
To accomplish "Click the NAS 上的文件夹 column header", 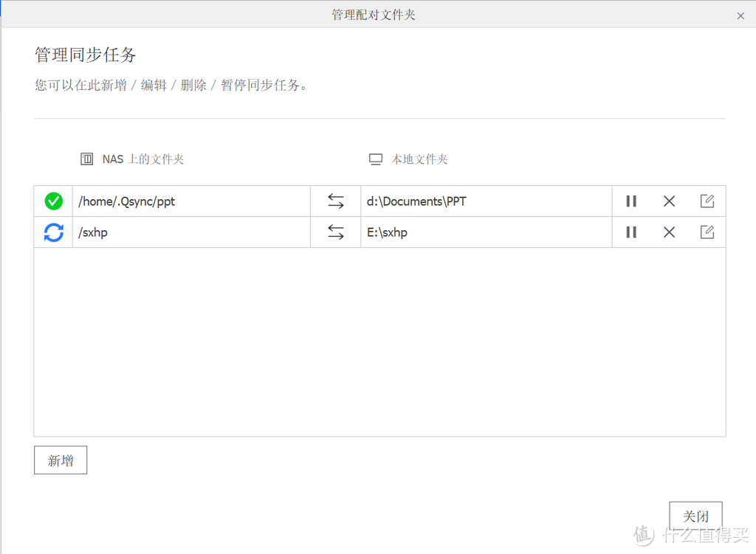I will coord(142,159).
